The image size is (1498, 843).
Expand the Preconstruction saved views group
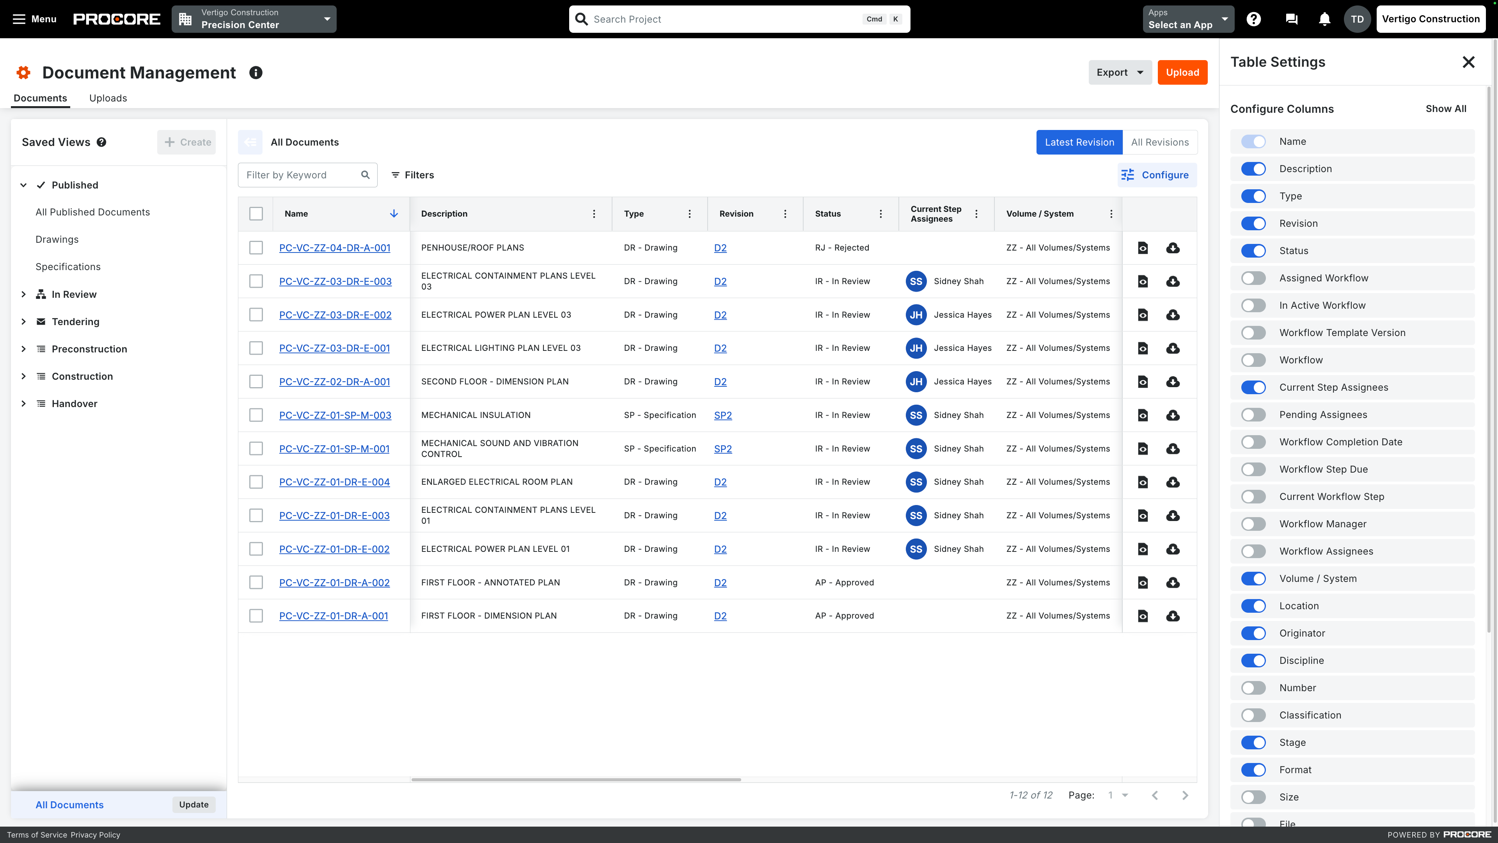pyautogui.click(x=24, y=349)
